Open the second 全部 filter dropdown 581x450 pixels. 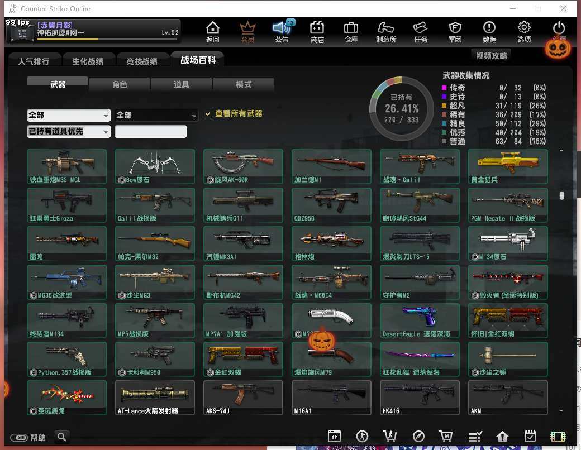coord(156,115)
